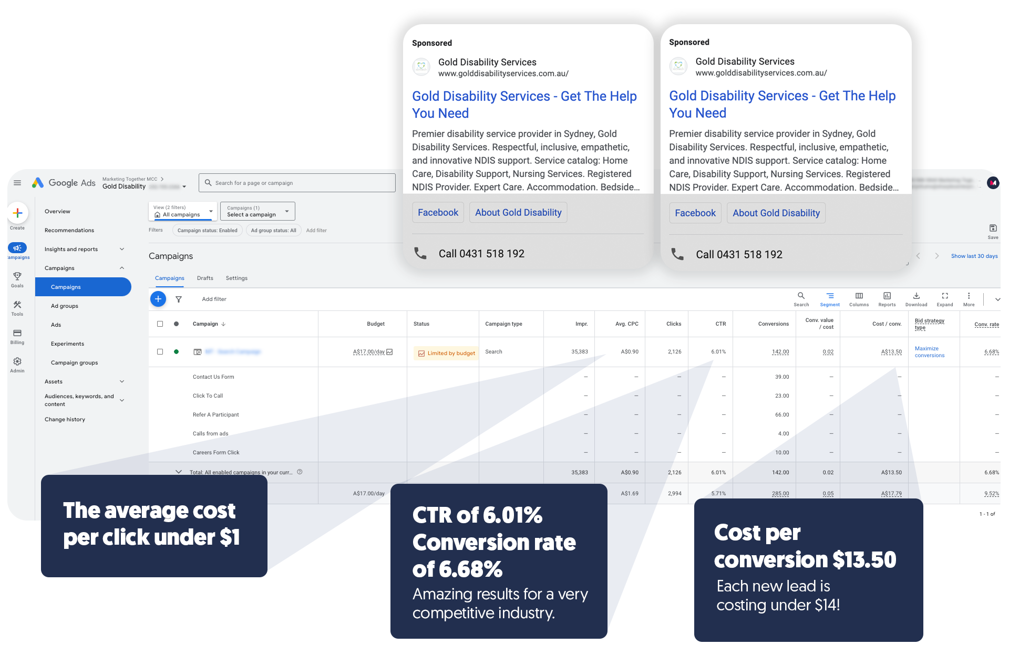Click the blue add campaign plus button
Image resolution: width=1009 pixels, height=655 pixels.
pos(158,299)
